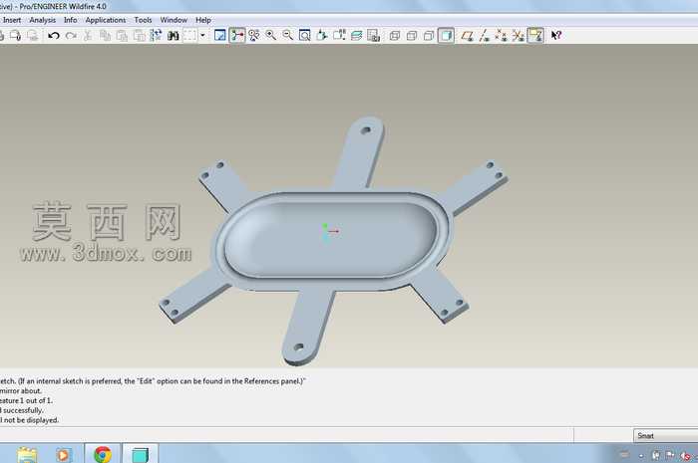Click the Redo arrow icon
This screenshot has height=463, width=698.
71,36
